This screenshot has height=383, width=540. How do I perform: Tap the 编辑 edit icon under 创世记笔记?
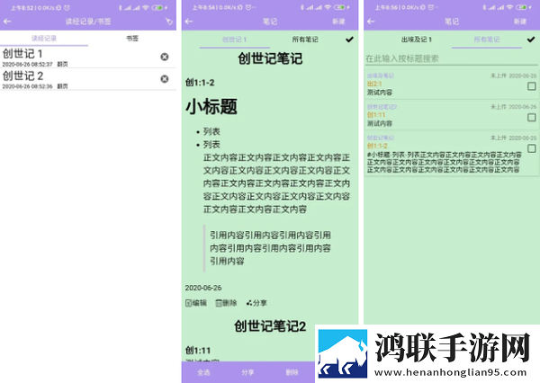pos(196,303)
